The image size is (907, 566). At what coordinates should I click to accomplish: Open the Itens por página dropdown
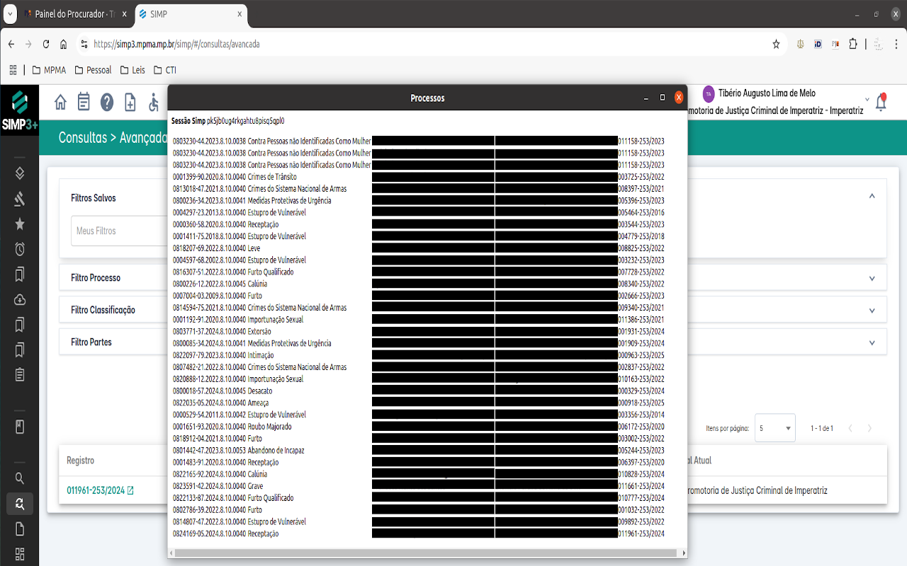tap(774, 428)
